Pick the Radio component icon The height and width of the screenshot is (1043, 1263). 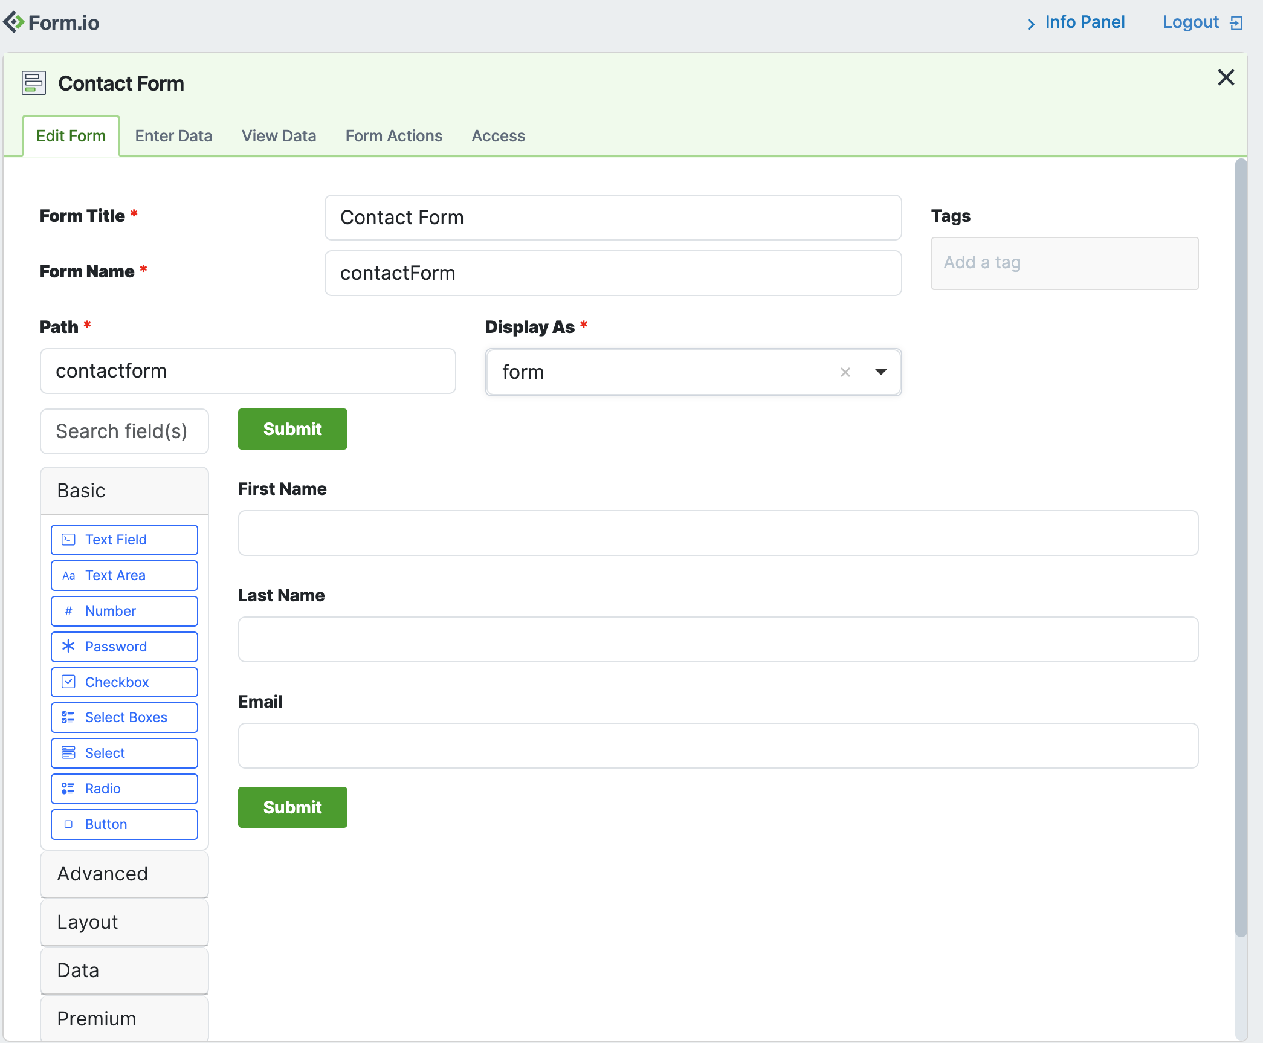click(68, 789)
